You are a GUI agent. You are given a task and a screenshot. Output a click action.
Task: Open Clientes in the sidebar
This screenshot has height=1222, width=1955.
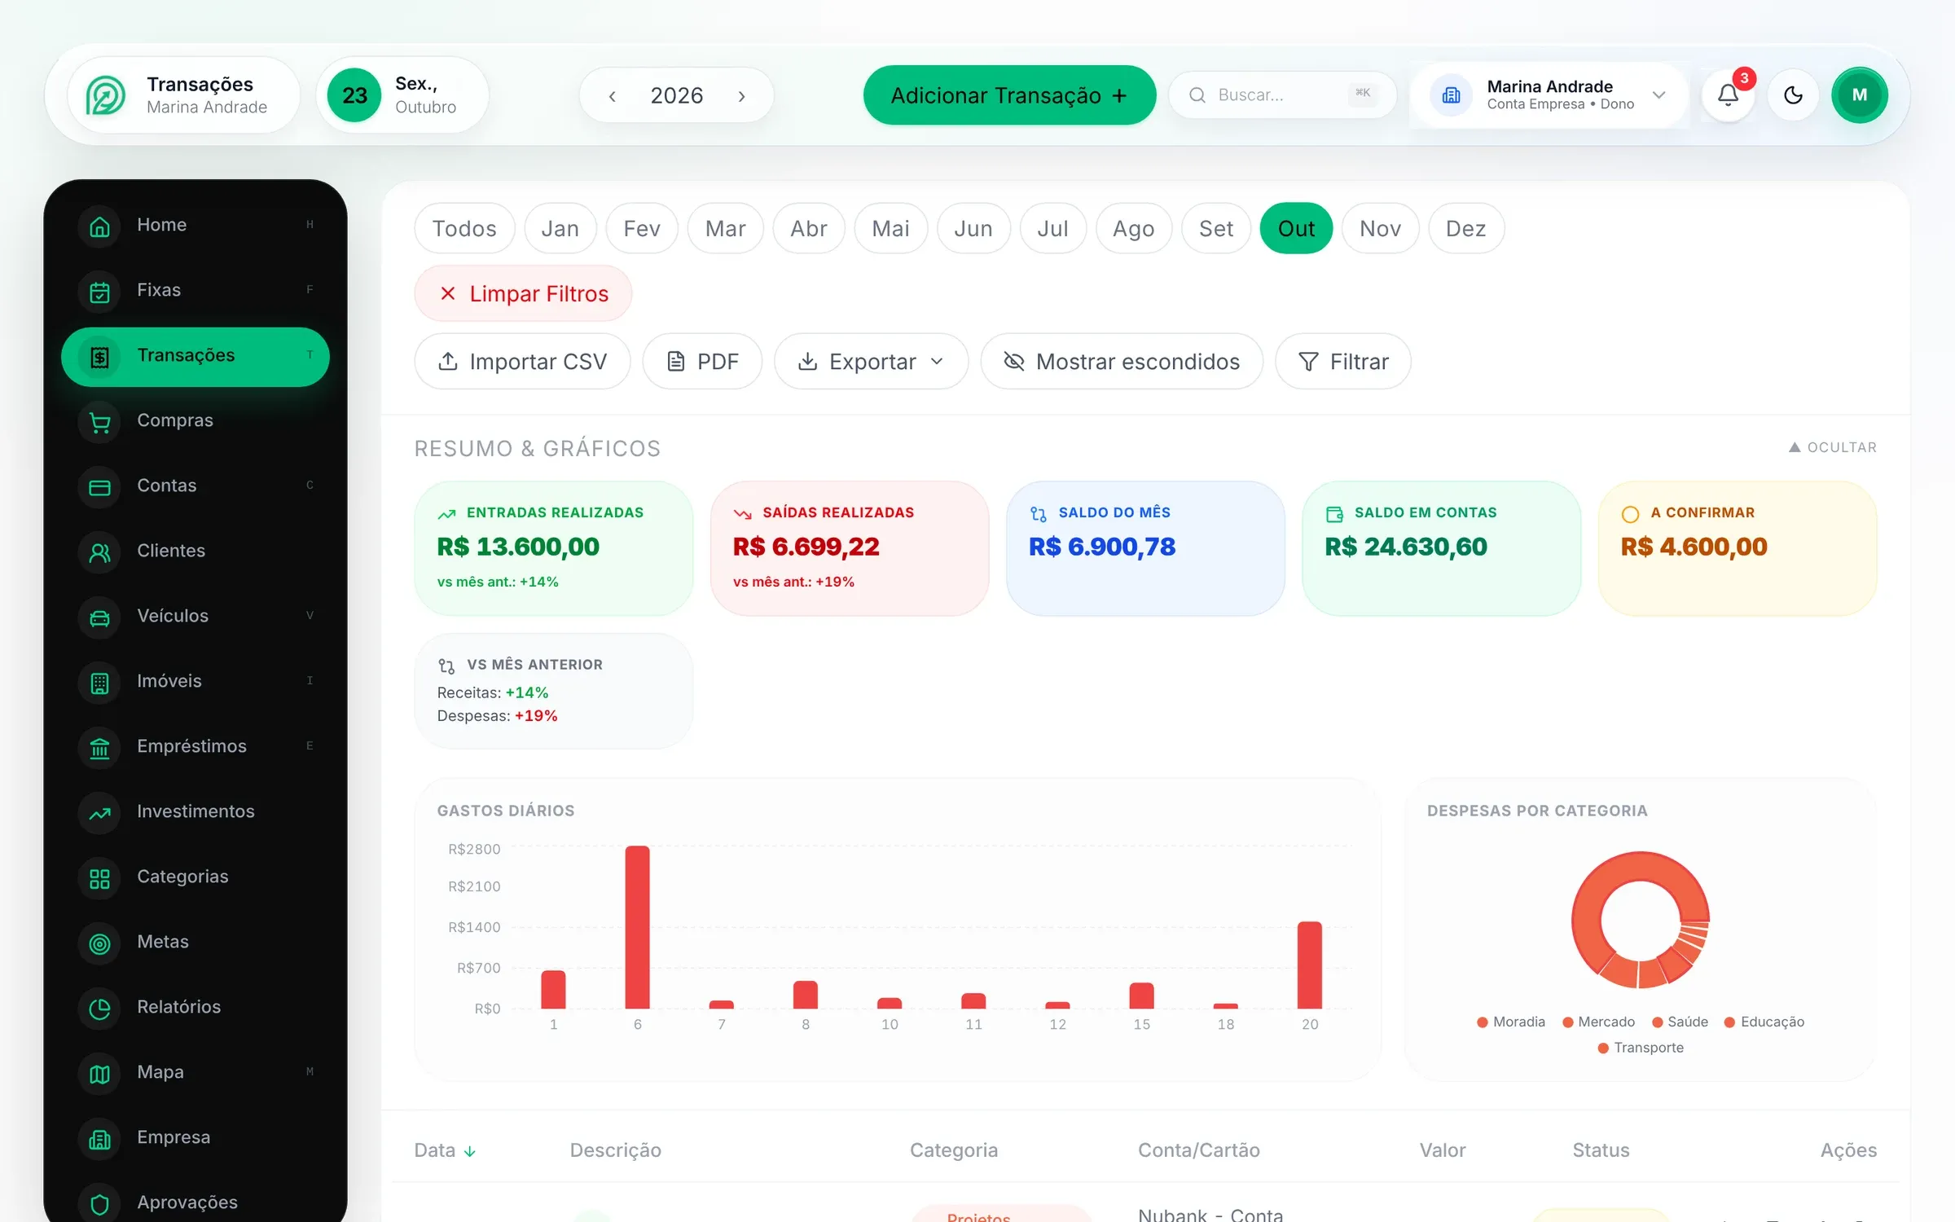click(195, 551)
